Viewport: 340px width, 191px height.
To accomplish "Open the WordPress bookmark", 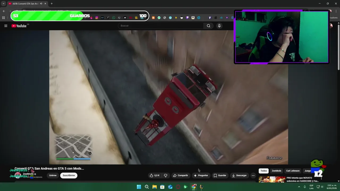I will [x=170, y=18].
